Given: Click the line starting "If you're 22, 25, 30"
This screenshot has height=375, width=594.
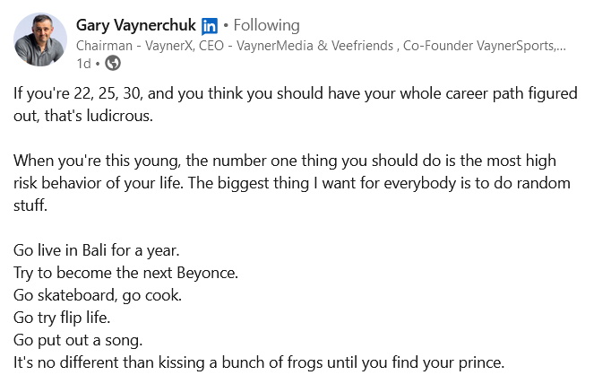Looking at the screenshot, I should click(296, 93).
